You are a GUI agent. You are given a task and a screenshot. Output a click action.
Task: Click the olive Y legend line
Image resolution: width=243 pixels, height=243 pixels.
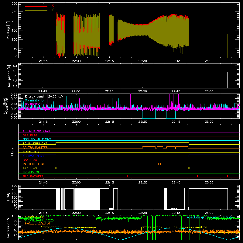click(36, 10)
